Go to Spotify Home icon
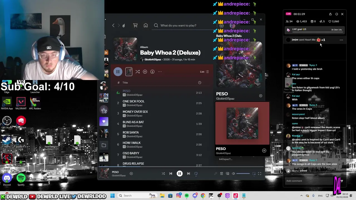The height and width of the screenshot is (200, 356). (x=146, y=25)
